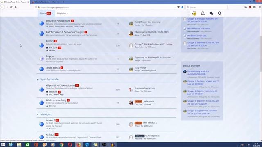Open '[Sale] Mystery Sale incoming' thread
Viewport: 262px width, 147px height.
coord(147,22)
